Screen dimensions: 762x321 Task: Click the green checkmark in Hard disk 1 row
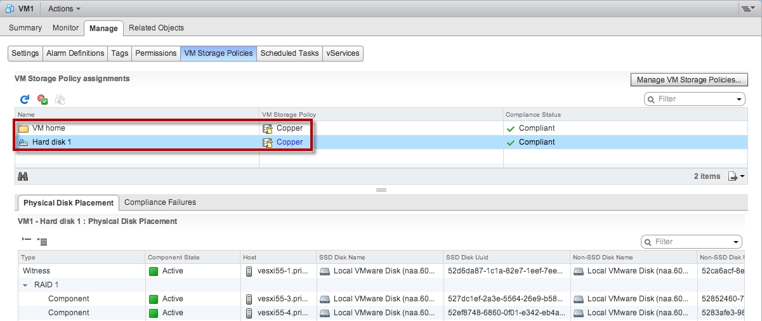coord(511,143)
